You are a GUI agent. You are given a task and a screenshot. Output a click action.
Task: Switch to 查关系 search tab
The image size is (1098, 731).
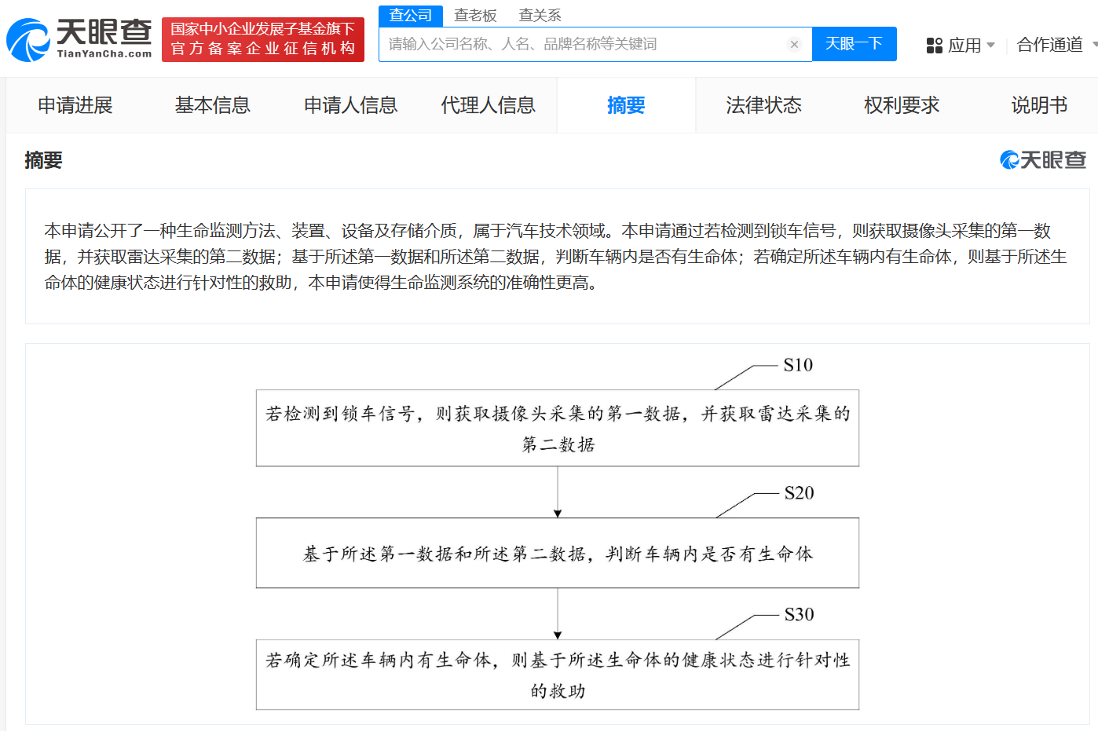[540, 16]
